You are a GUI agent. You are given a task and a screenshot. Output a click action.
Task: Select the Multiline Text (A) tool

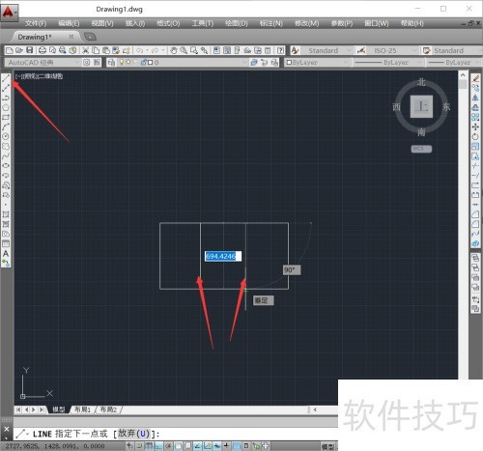6,254
